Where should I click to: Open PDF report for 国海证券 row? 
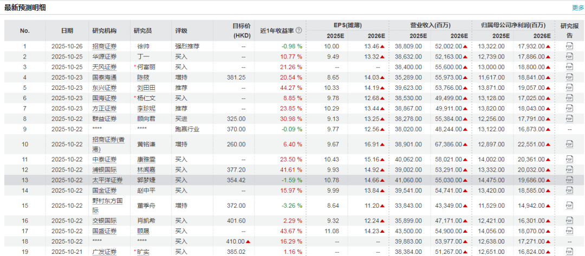(x=569, y=98)
